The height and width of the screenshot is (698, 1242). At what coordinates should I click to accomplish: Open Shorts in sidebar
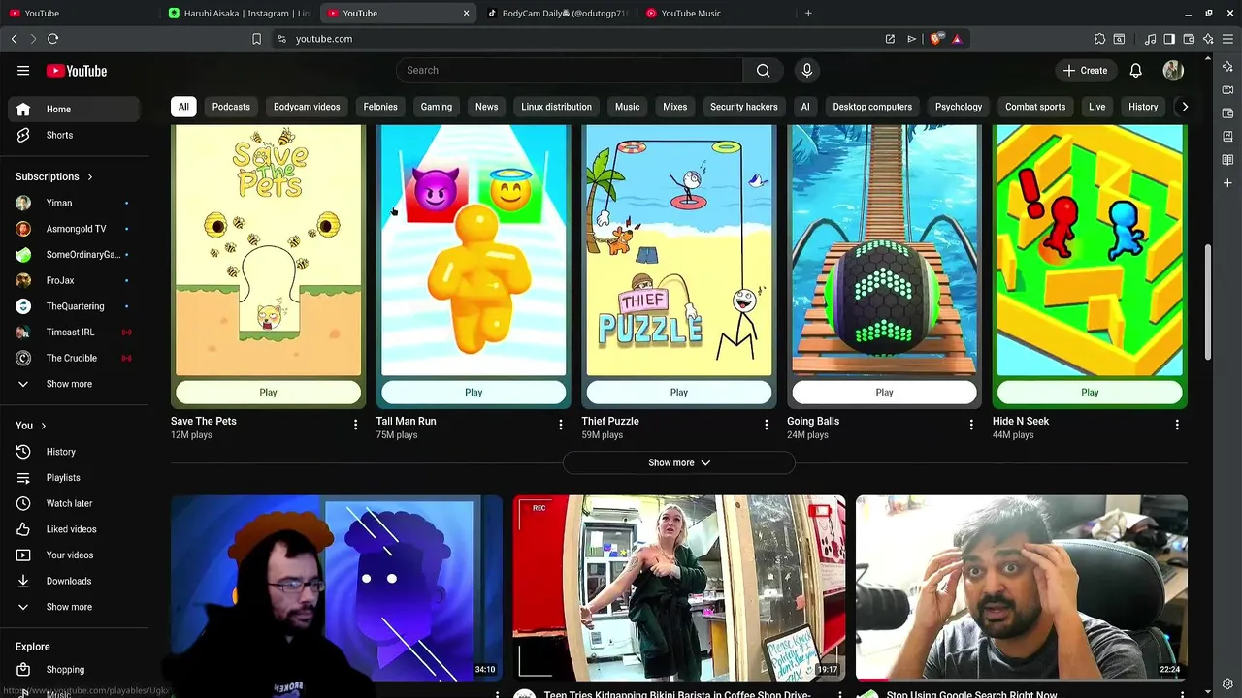75,135
